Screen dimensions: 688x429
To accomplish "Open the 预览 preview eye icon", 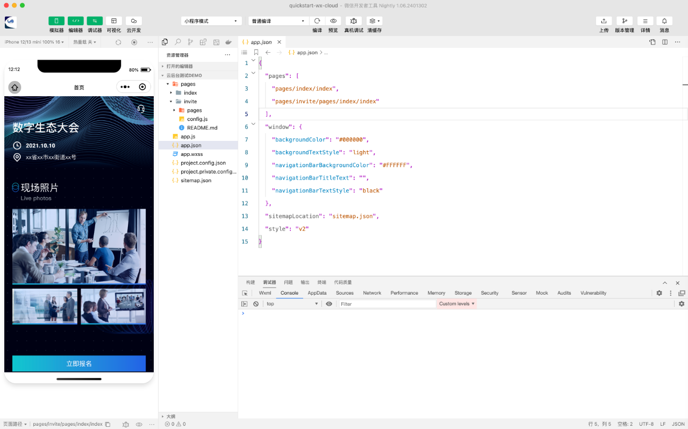I will point(333,21).
